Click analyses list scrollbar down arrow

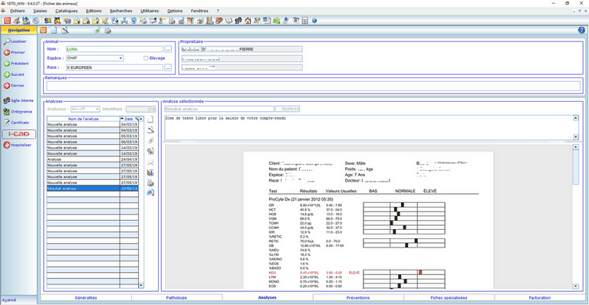(141, 286)
